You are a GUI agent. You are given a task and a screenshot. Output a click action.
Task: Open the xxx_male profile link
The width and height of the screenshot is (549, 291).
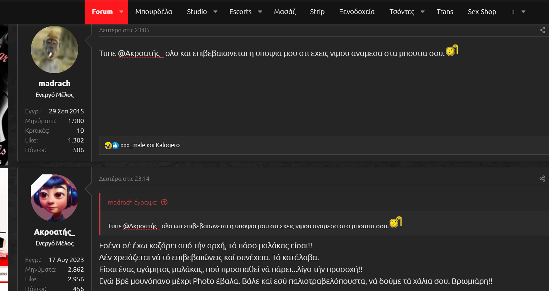pyautogui.click(x=133, y=145)
